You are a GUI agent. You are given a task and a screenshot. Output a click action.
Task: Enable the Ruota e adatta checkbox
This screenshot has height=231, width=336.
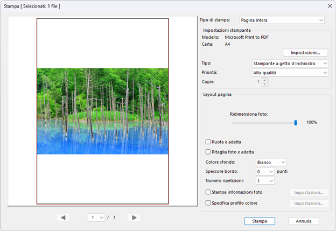(208, 142)
